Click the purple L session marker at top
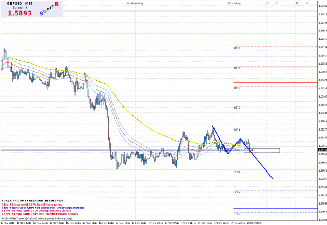Screen dimensions: 327x225 coord(276,3)
